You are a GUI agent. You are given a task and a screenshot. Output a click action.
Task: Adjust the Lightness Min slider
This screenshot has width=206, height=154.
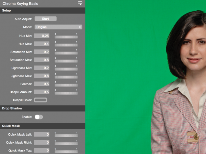(x=66, y=69)
